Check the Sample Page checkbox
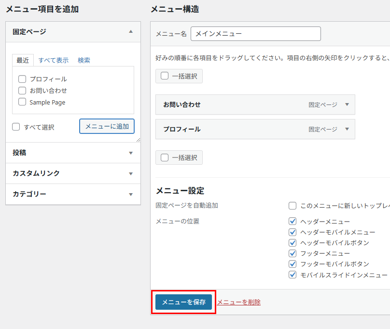The width and height of the screenshot is (390, 329). tap(22, 102)
